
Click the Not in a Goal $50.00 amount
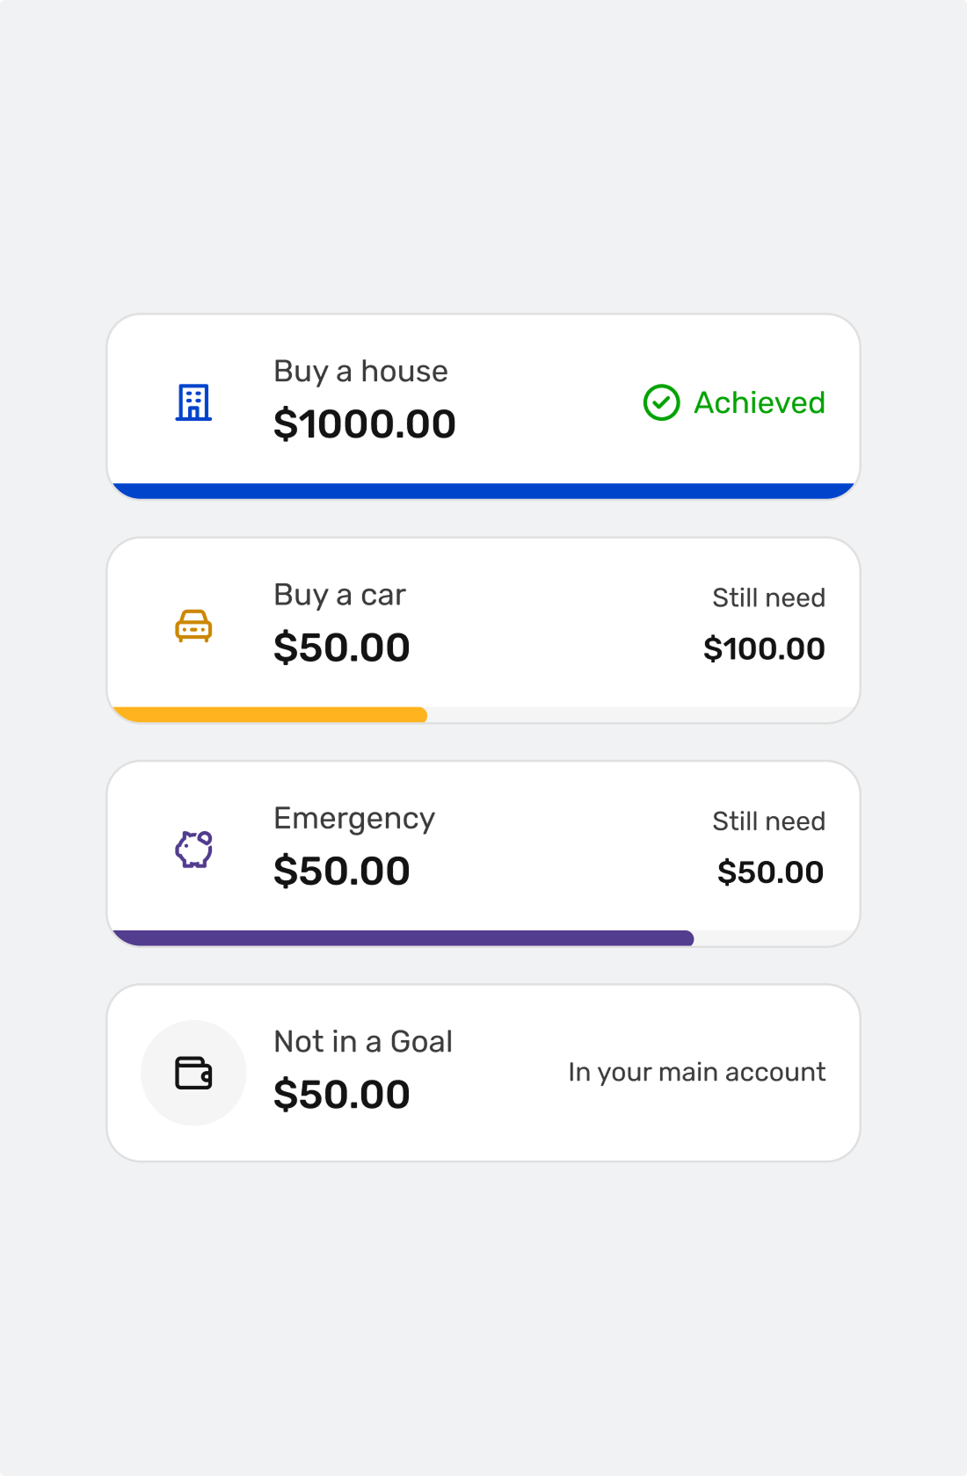click(341, 1094)
